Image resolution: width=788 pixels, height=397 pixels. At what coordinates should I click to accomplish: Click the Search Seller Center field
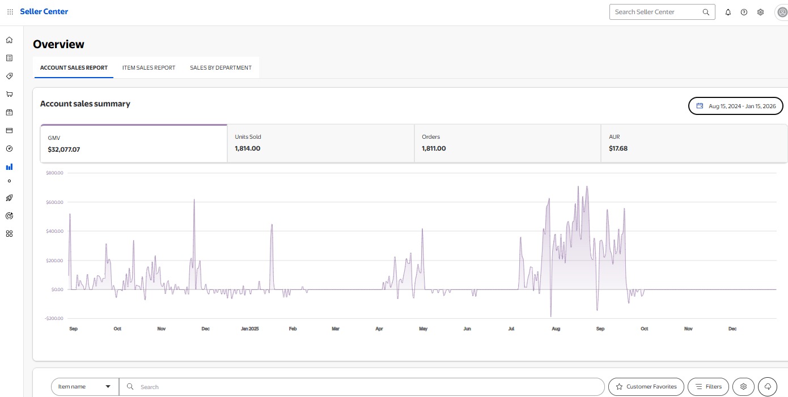tap(656, 12)
